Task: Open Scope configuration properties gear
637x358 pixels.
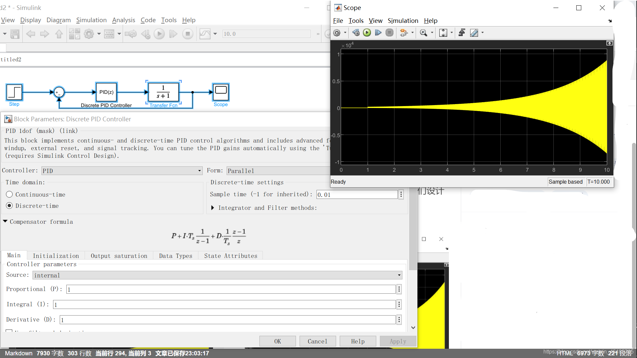Action: (337, 32)
